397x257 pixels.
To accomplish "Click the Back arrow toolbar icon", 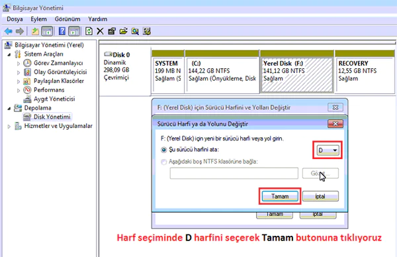I will pyautogui.click(x=9, y=31).
